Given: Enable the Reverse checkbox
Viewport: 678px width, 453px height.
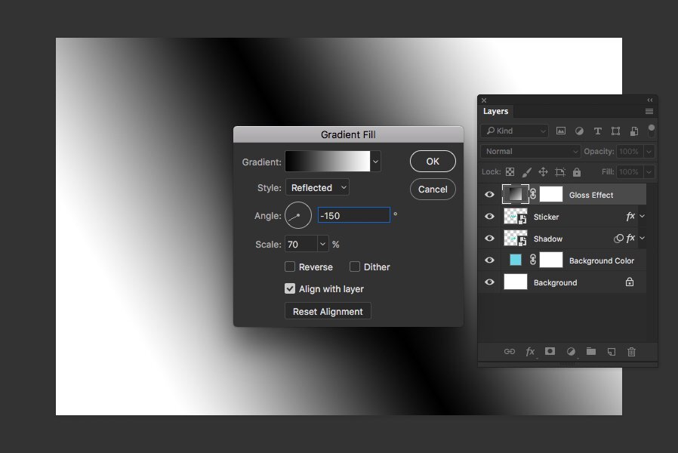Looking at the screenshot, I should [290, 267].
